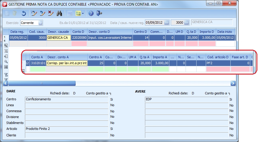Open date picker next to 05/09/2012
260x142 pixels.
pos(167,22)
